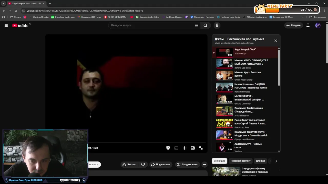328x184 pixels.
Task: Open the Stream bookmark folder
Action: pos(15,17)
